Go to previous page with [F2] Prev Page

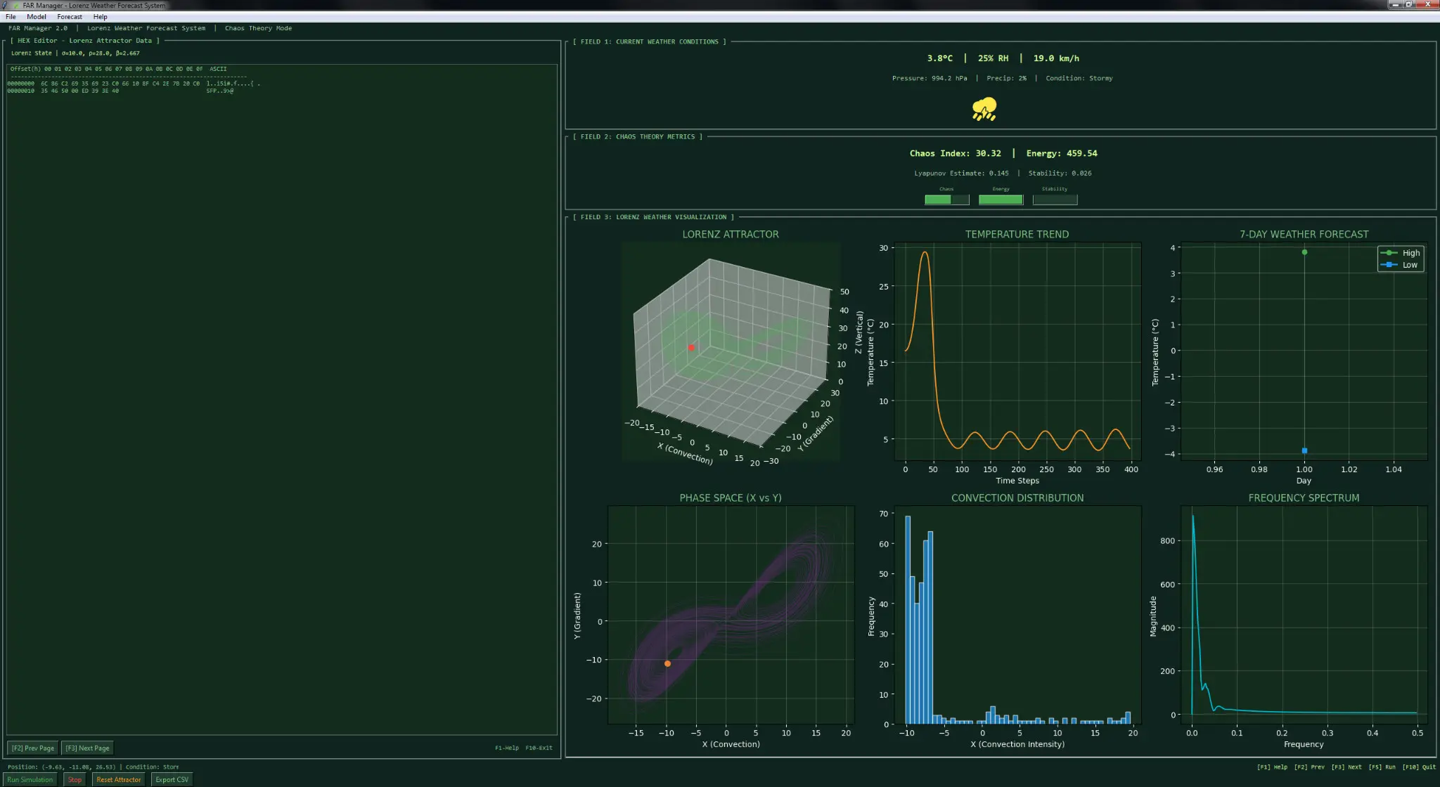[33, 748]
